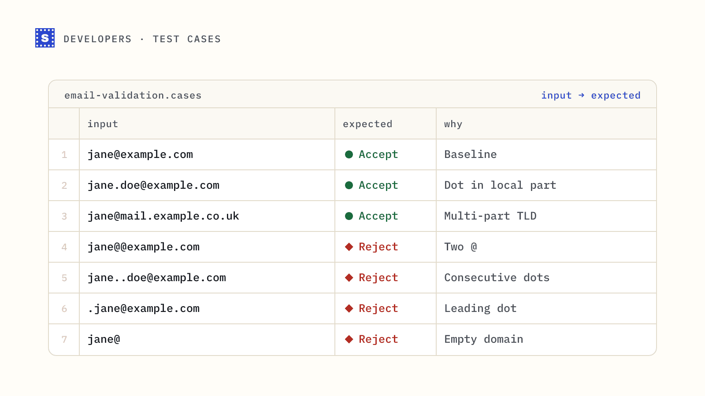This screenshot has width=705, height=396.
Task: Click the jane@mail.example.co.uk input cell
Action: [x=207, y=216]
